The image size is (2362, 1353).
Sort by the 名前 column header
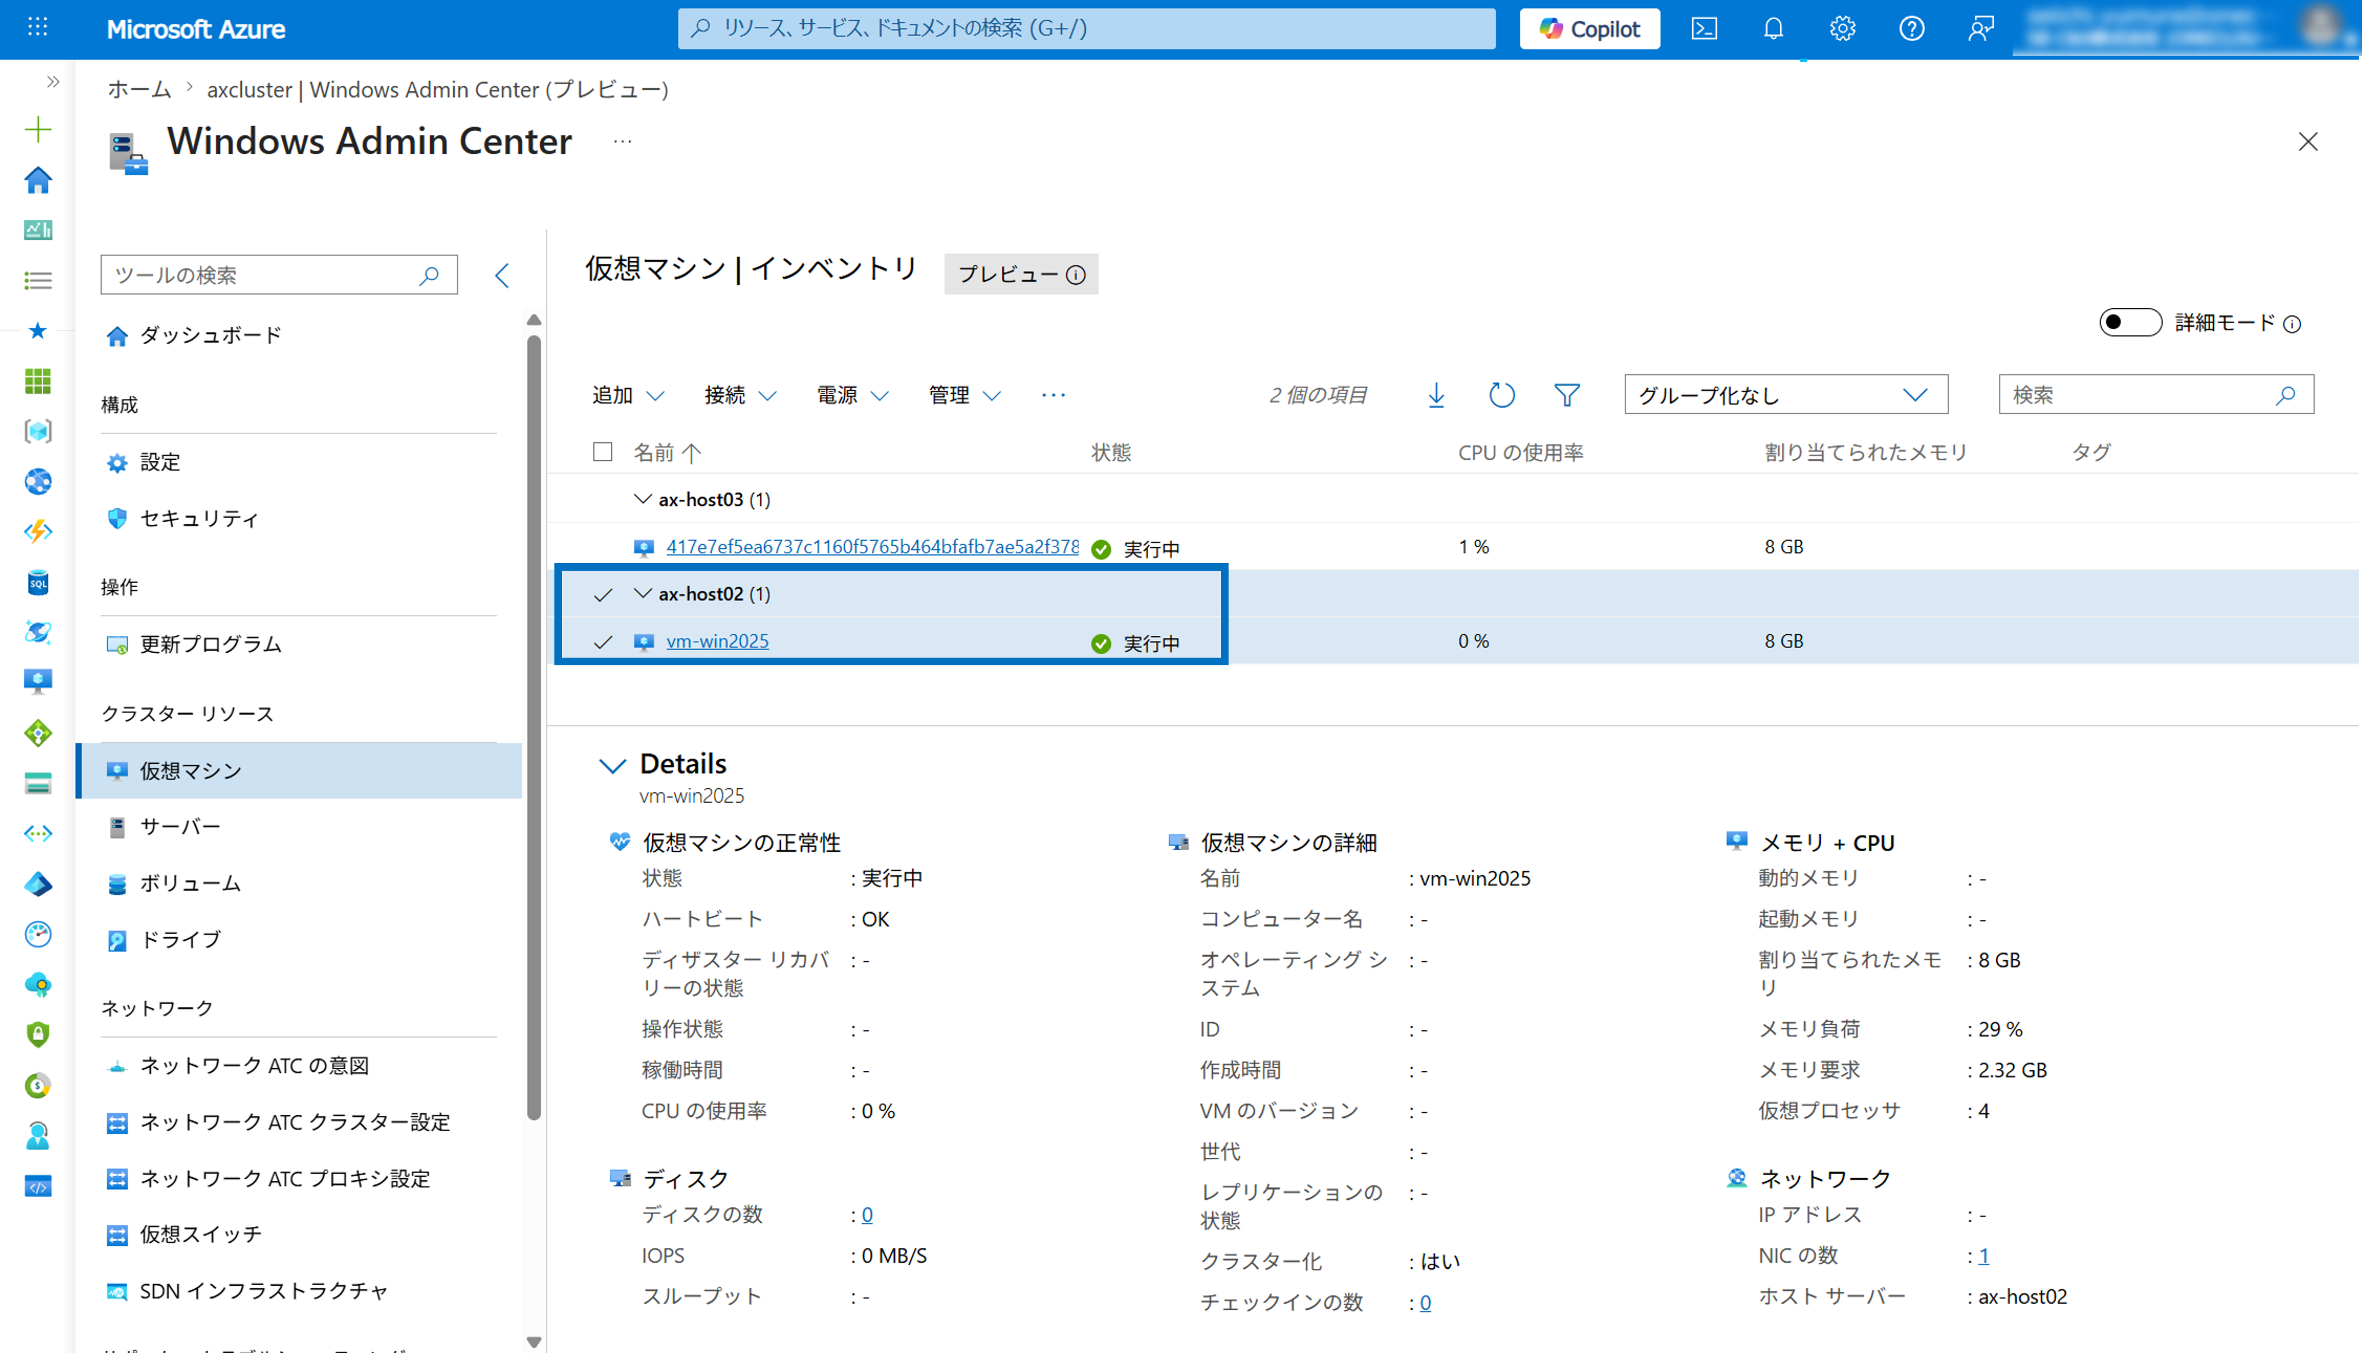pos(667,453)
